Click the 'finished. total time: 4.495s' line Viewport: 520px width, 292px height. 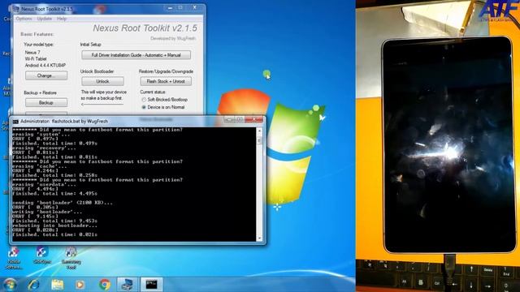click(x=54, y=193)
